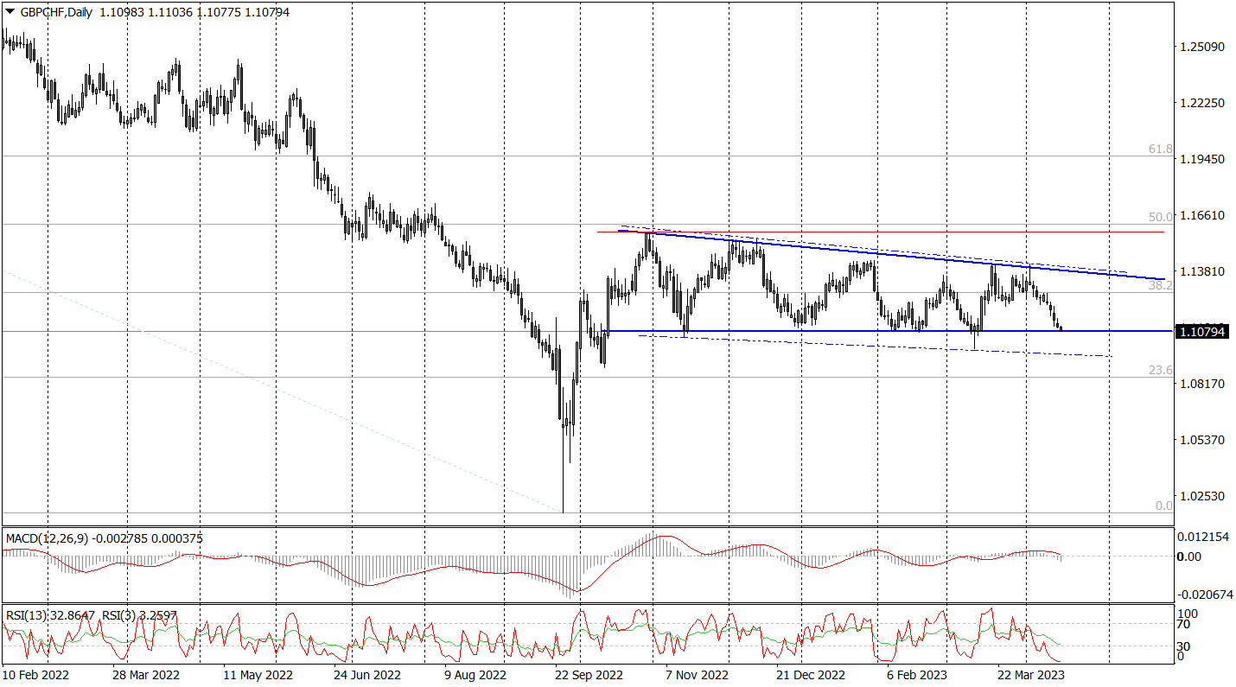Click the 1.22250 price axis label

[1202, 103]
